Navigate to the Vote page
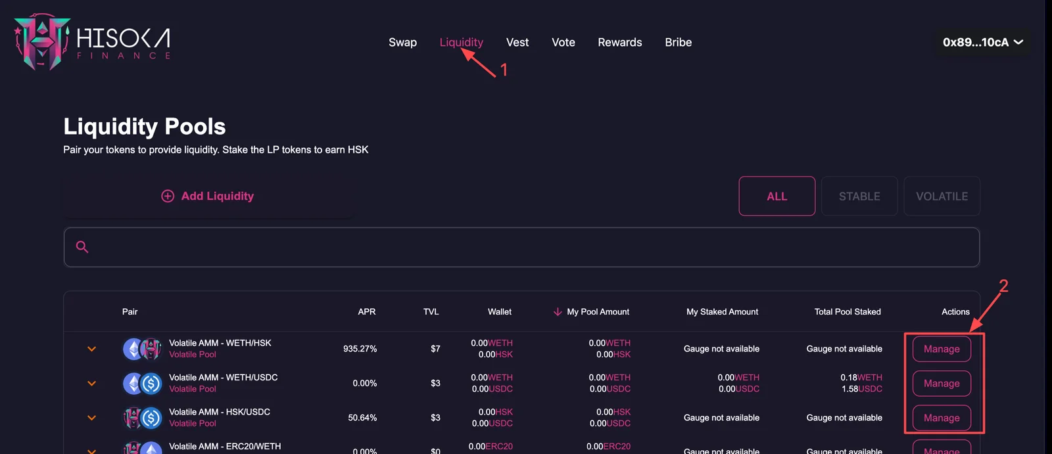This screenshot has width=1052, height=454. [563, 42]
